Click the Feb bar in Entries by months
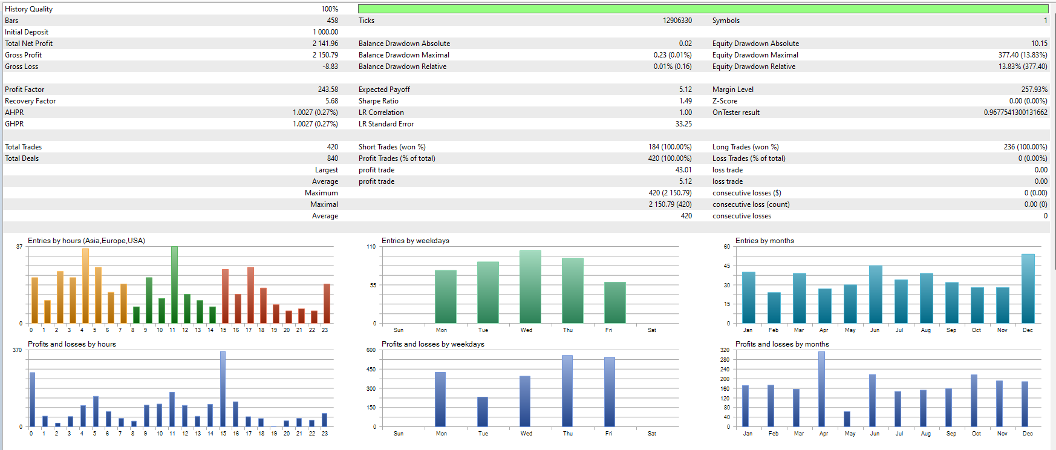The image size is (1056, 450). point(774,308)
